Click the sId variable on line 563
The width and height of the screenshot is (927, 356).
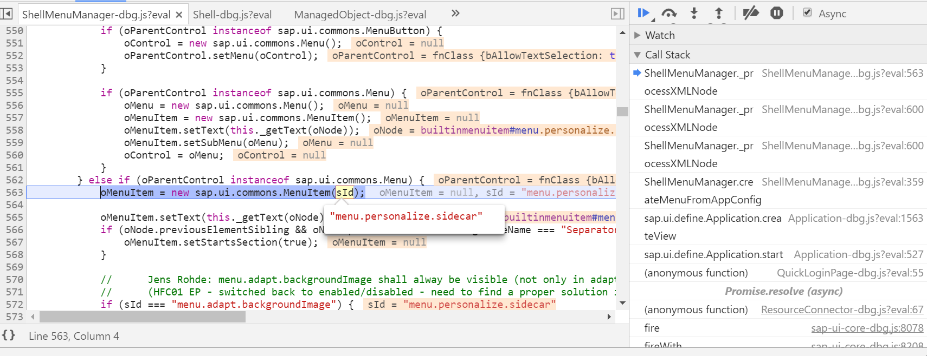pos(345,193)
